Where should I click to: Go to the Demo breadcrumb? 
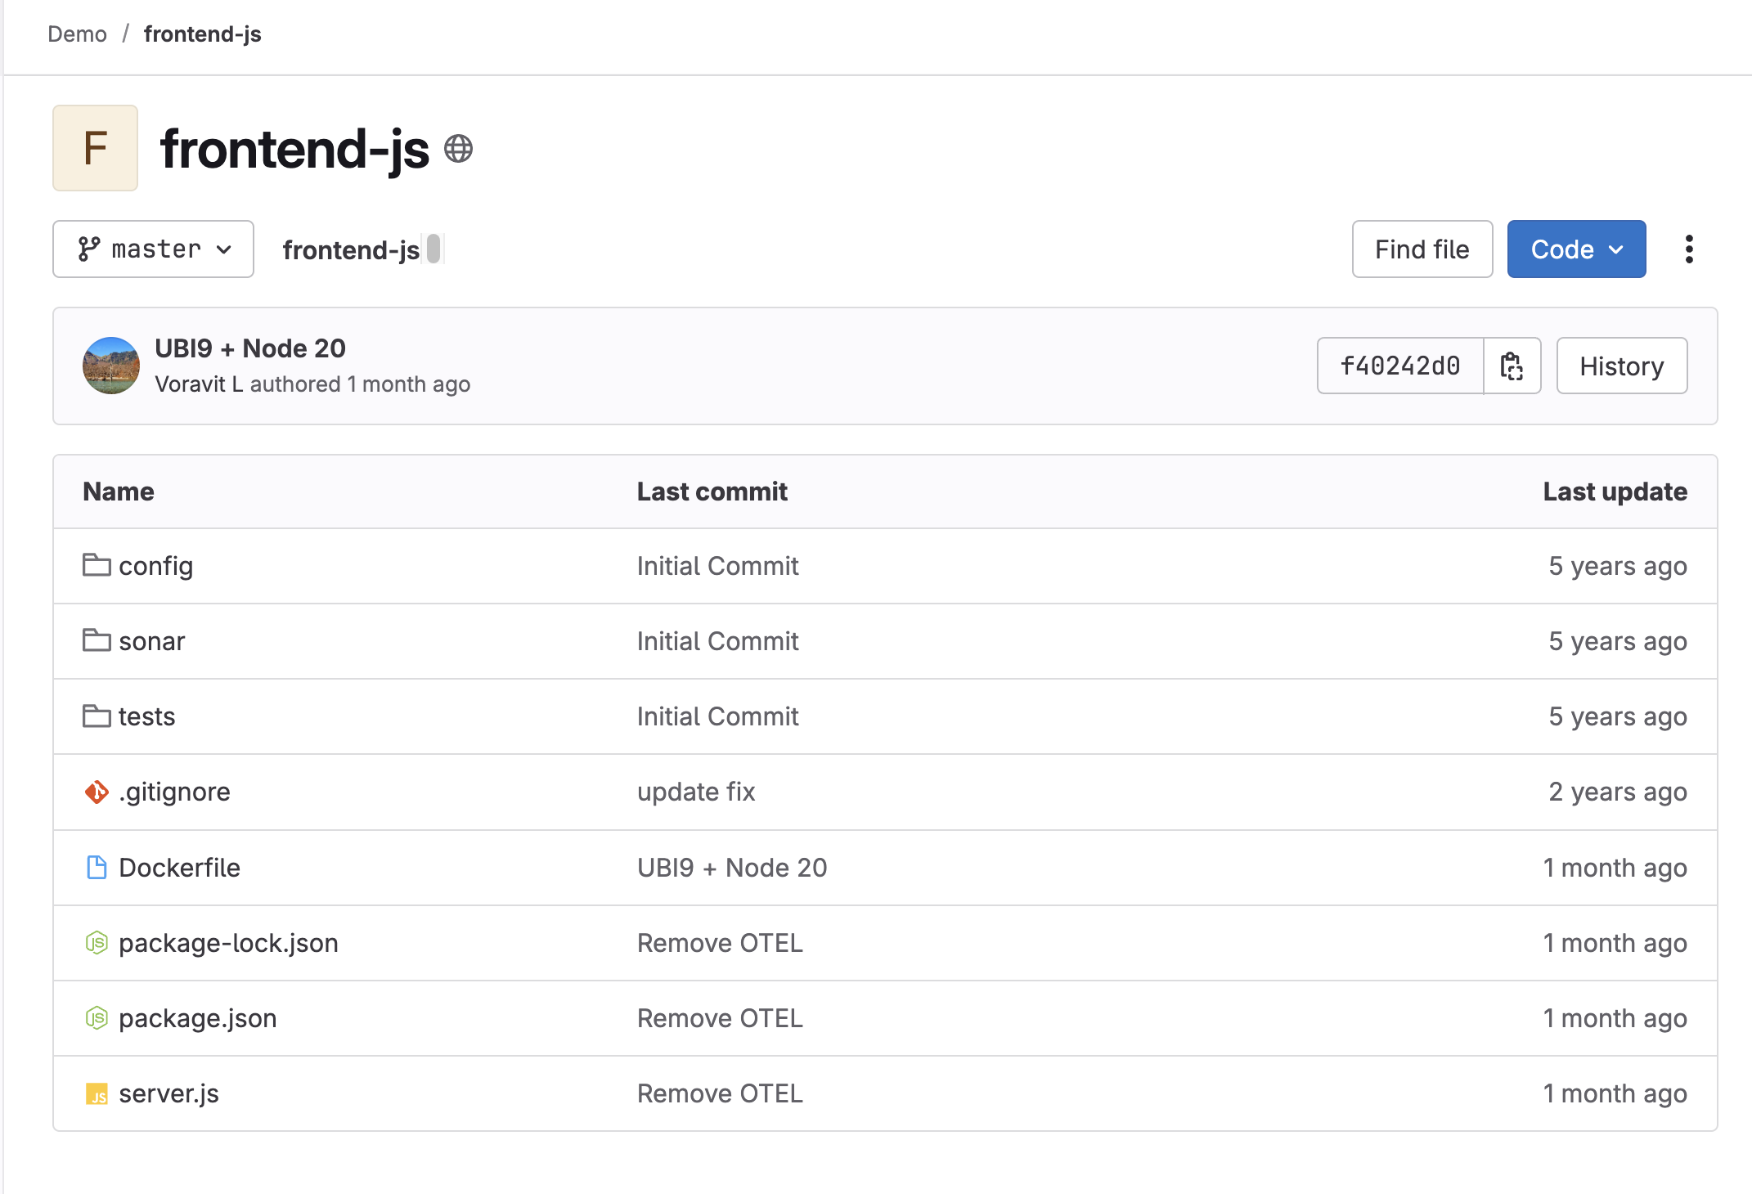point(77,34)
